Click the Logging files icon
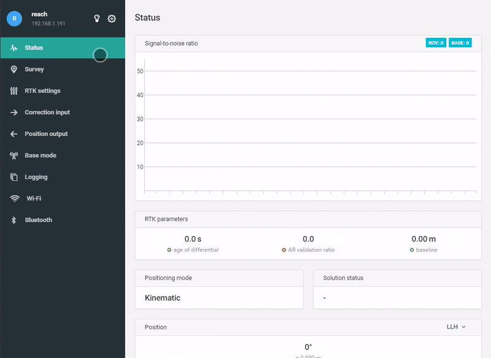 click(14, 177)
